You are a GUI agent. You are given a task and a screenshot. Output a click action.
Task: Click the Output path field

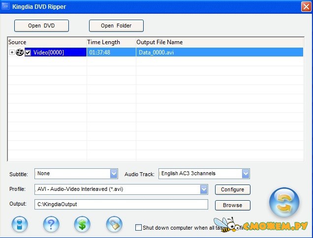click(x=121, y=204)
